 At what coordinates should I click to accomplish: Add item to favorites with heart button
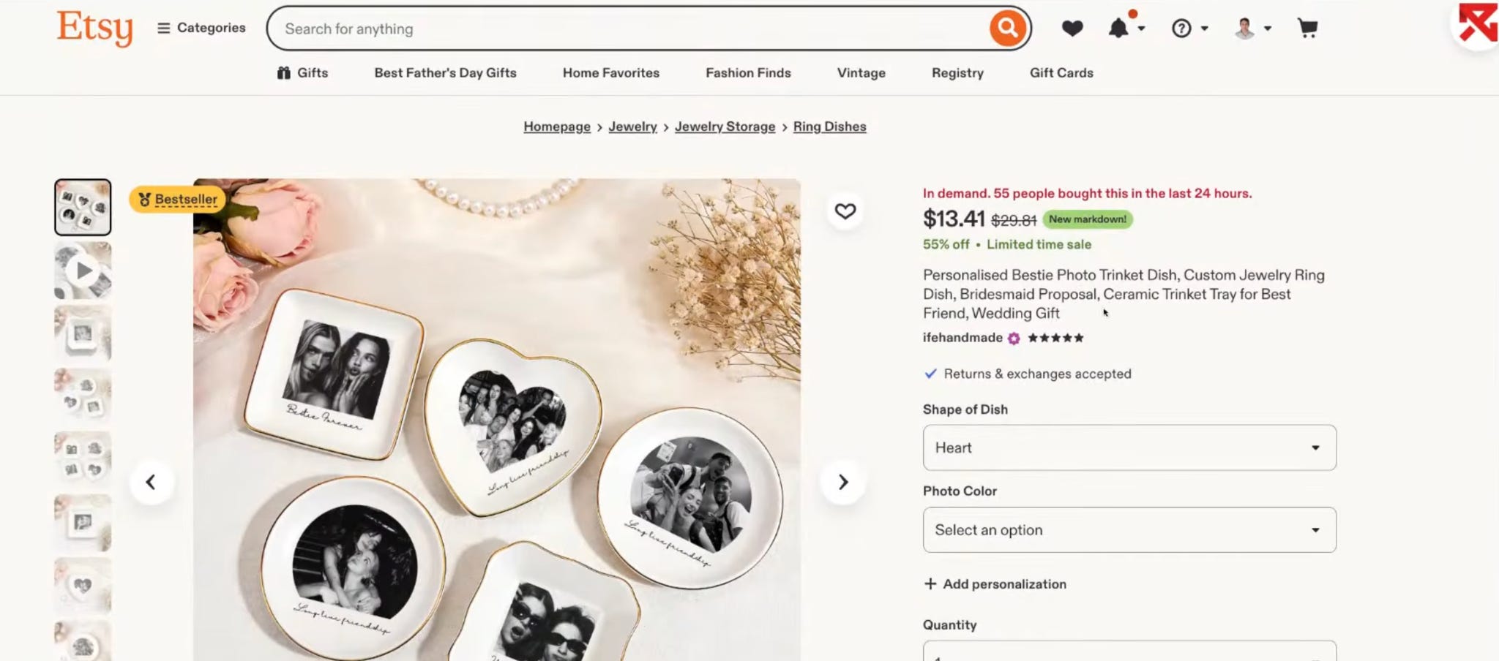pos(845,211)
